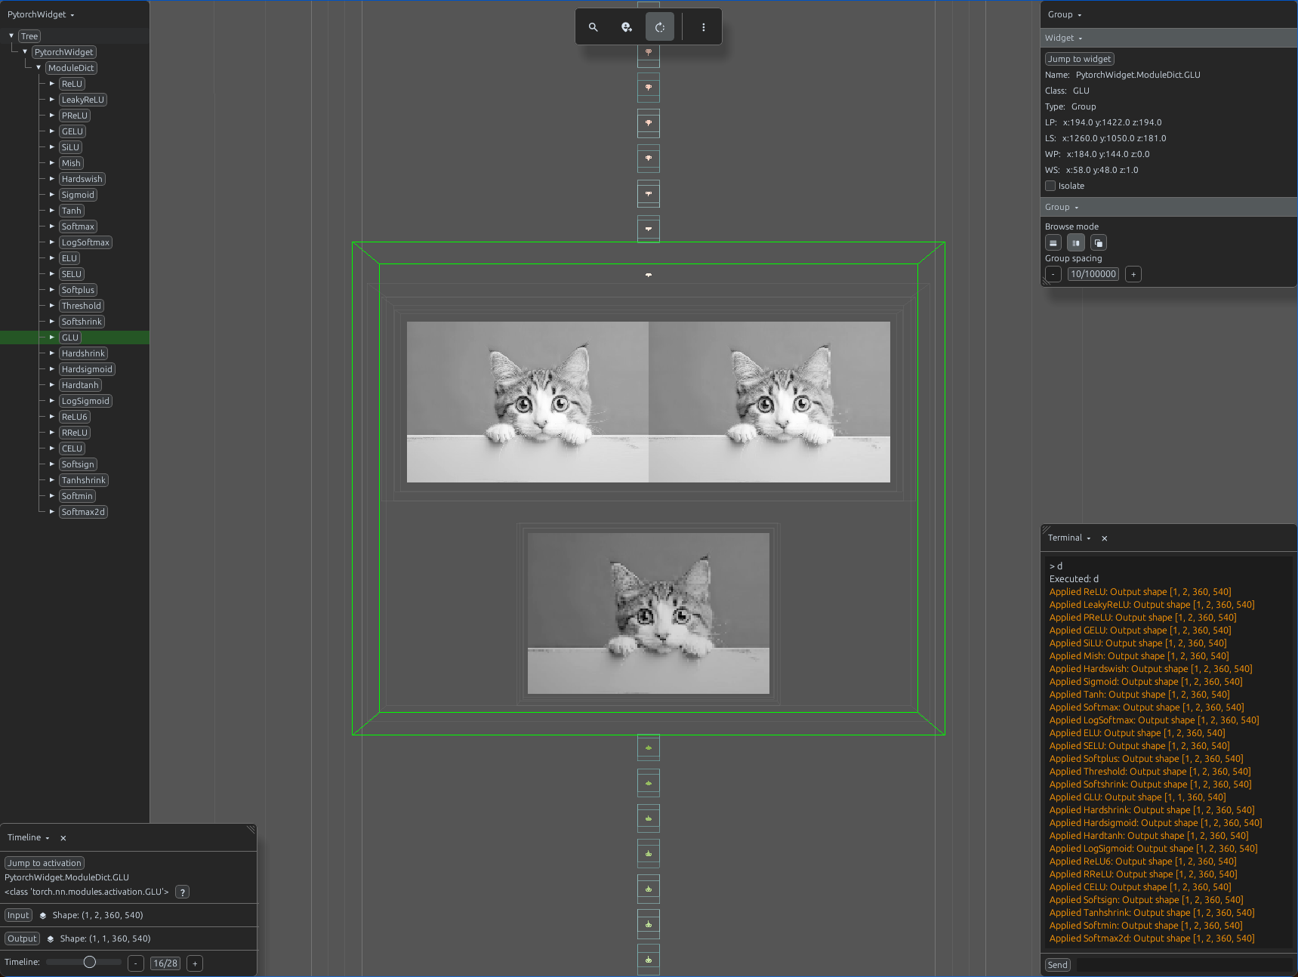Click the Timeline slider handle
Image resolution: width=1298 pixels, height=977 pixels.
tap(90, 962)
